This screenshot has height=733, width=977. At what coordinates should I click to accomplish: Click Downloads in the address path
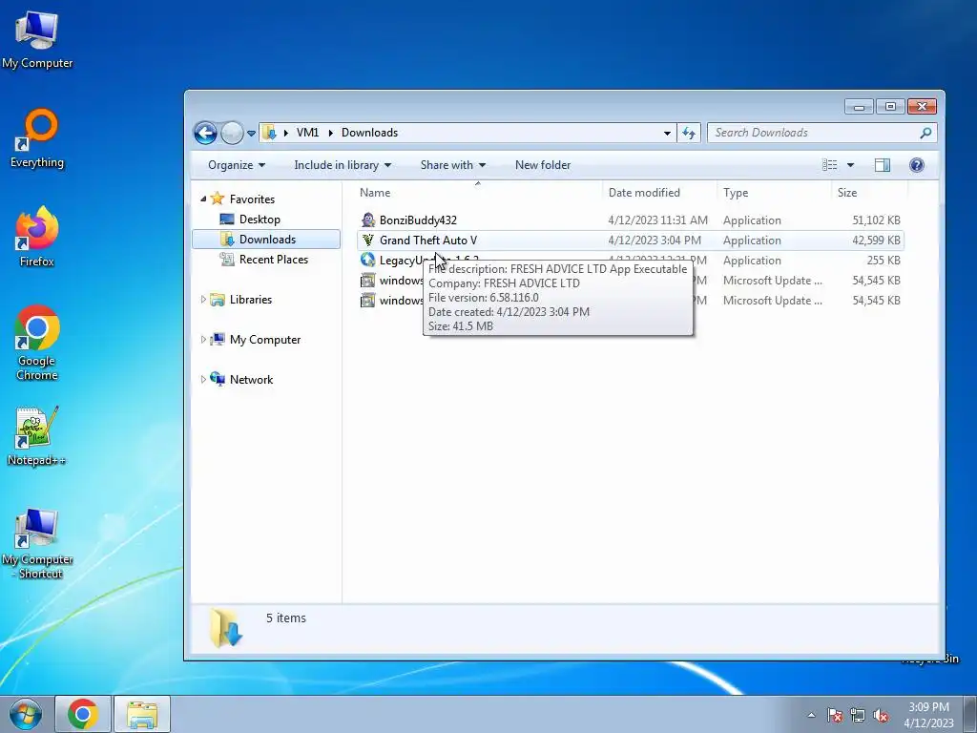pos(369,132)
